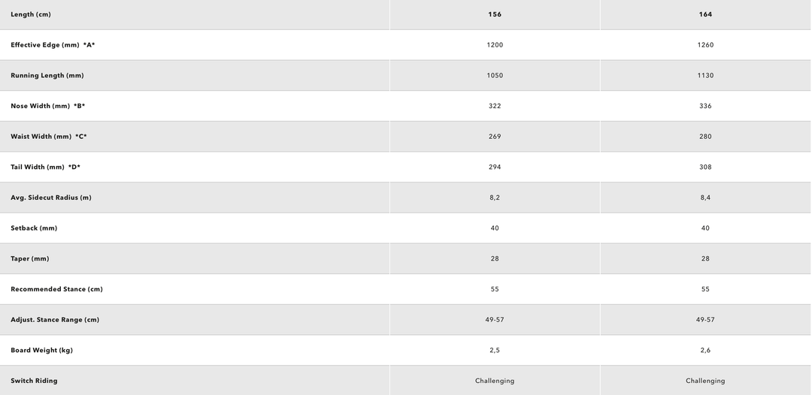
Task: Click the Adjust. Stance Range label
Action: point(55,320)
